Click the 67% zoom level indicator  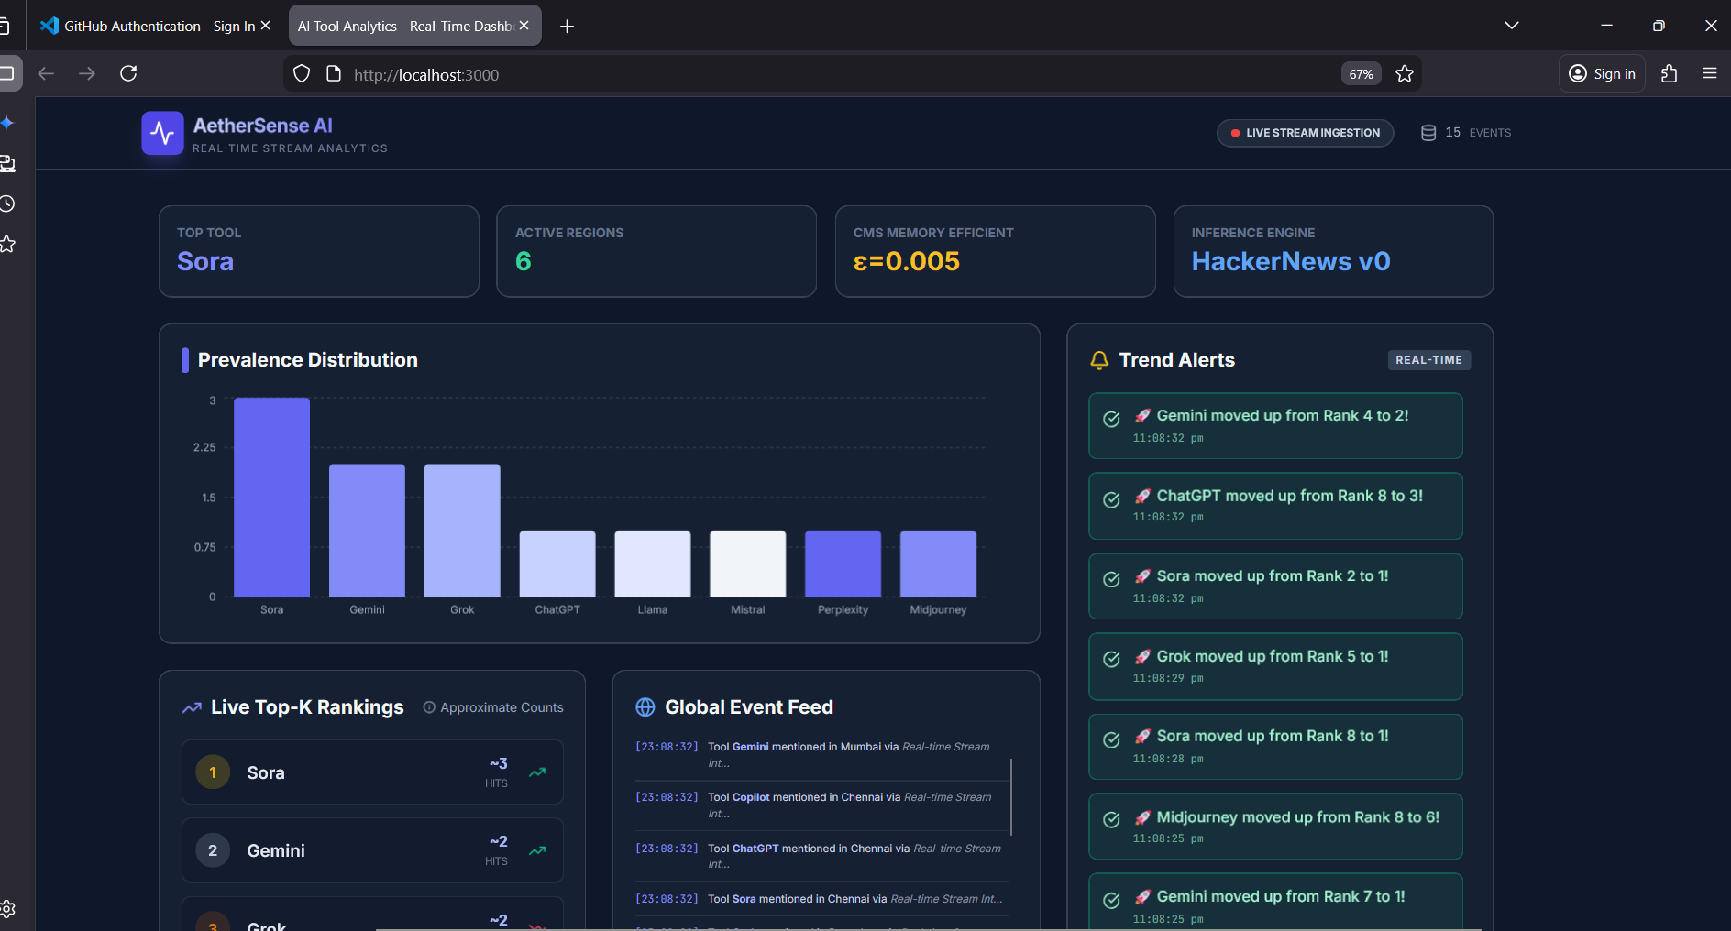click(1362, 74)
